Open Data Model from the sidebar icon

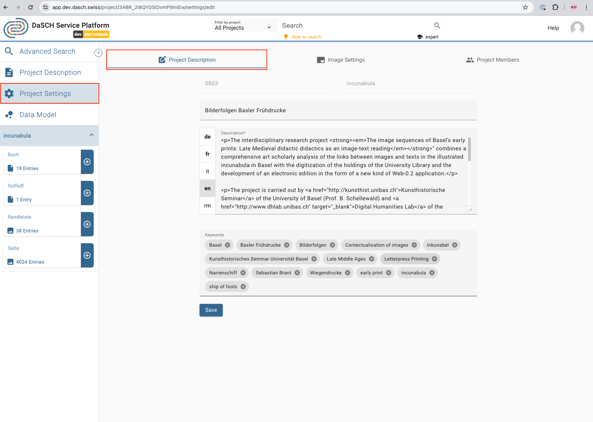[9, 114]
